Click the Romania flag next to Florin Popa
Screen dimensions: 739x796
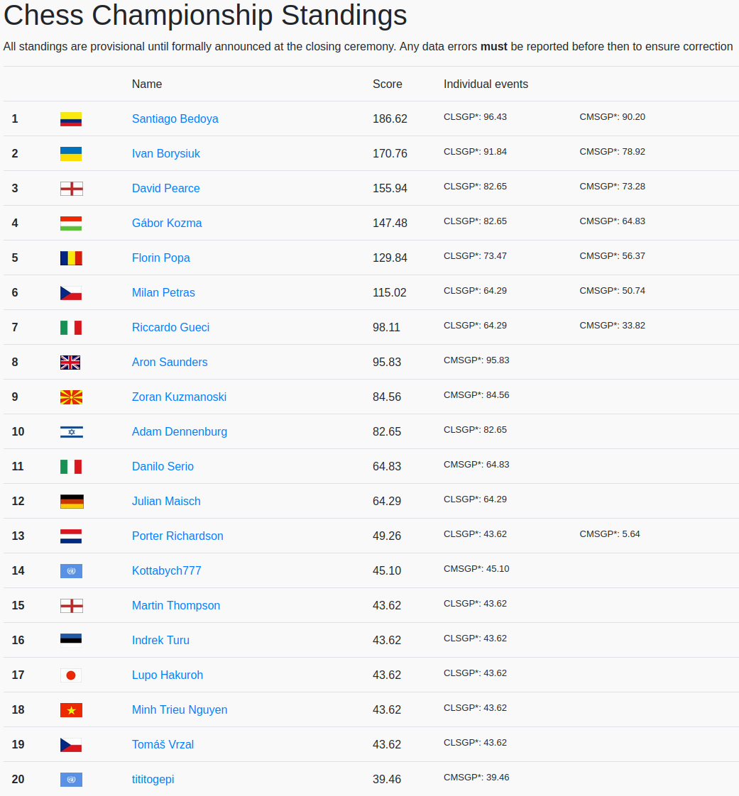coord(71,258)
